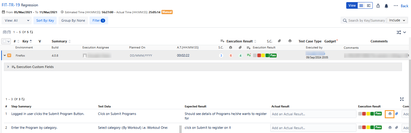Click the Back link
Screen dimensions: 411x133
click(x=404, y=6)
